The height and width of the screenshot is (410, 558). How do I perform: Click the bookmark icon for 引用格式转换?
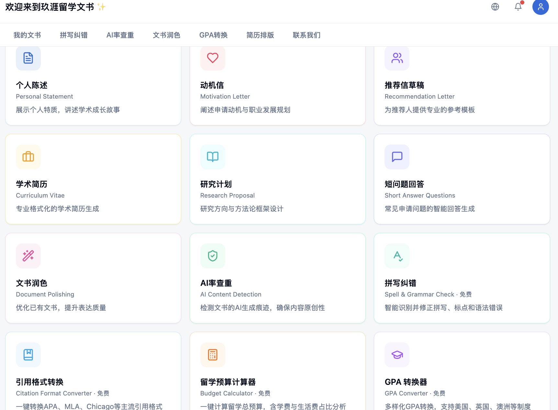28,355
